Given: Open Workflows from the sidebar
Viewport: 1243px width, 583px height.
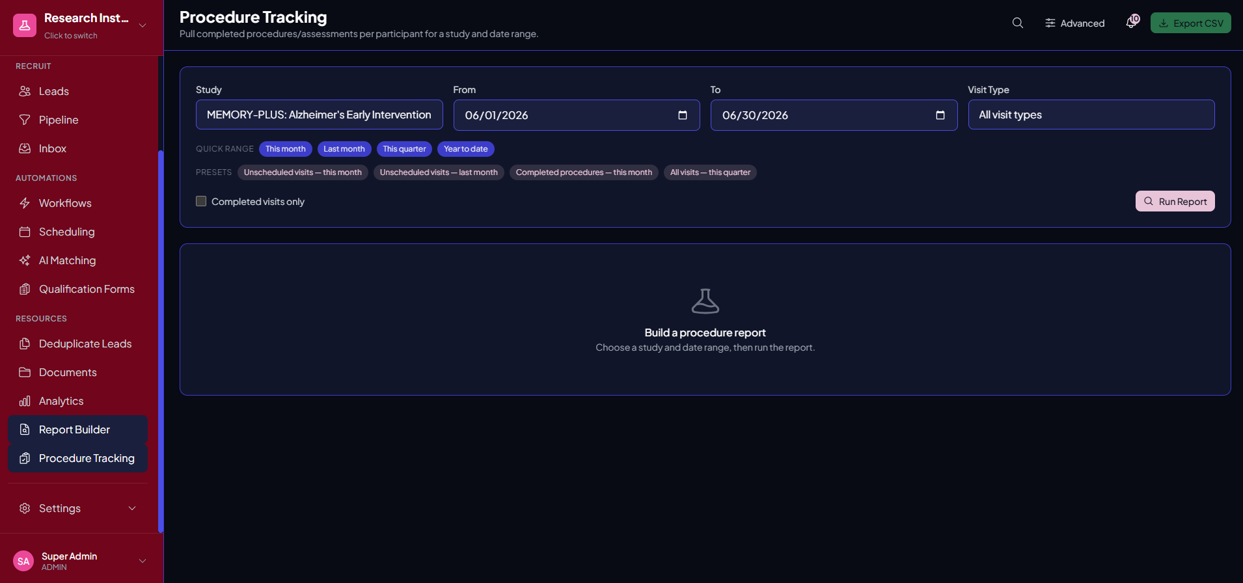Looking at the screenshot, I should (77, 203).
